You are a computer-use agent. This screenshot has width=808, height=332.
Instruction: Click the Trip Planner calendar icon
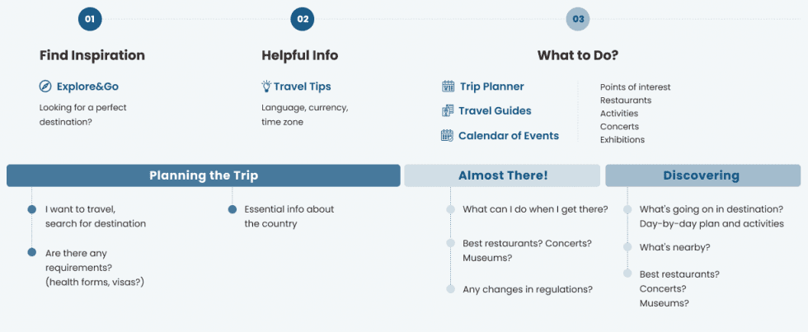[448, 86]
